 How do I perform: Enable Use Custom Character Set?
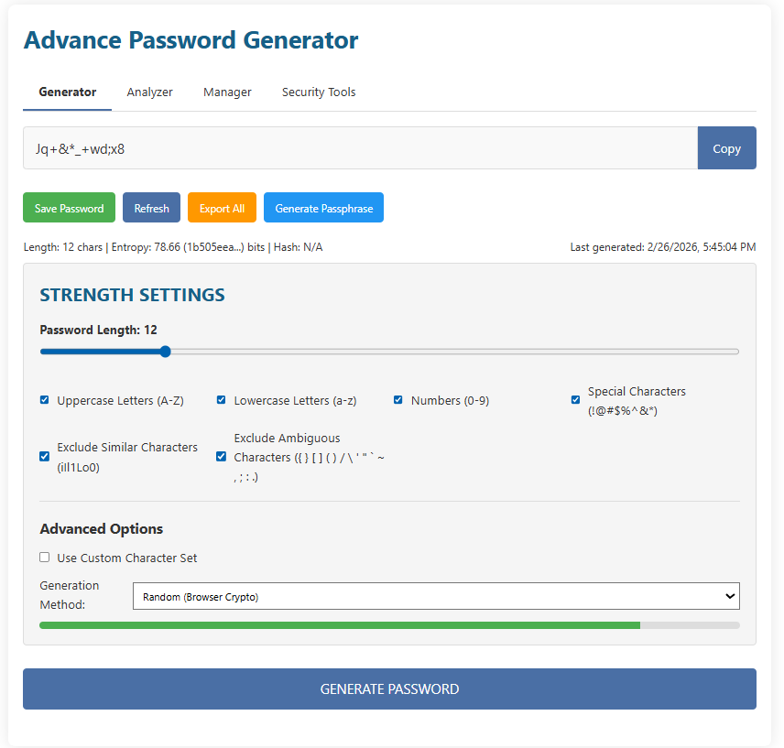tap(44, 557)
